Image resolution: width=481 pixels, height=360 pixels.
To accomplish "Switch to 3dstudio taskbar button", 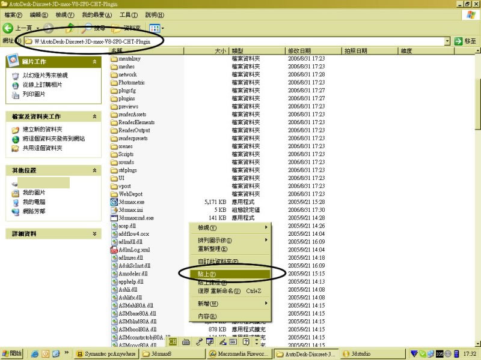I will [373, 354].
